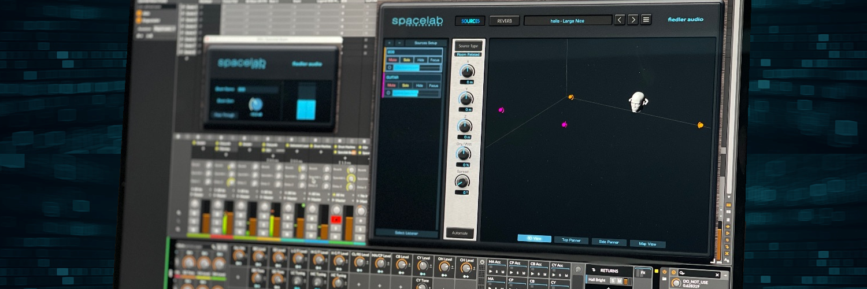Click the blue knob in small Spacelab window

(x=255, y=104)
